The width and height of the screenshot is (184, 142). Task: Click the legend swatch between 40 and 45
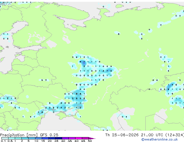[79, 138]
